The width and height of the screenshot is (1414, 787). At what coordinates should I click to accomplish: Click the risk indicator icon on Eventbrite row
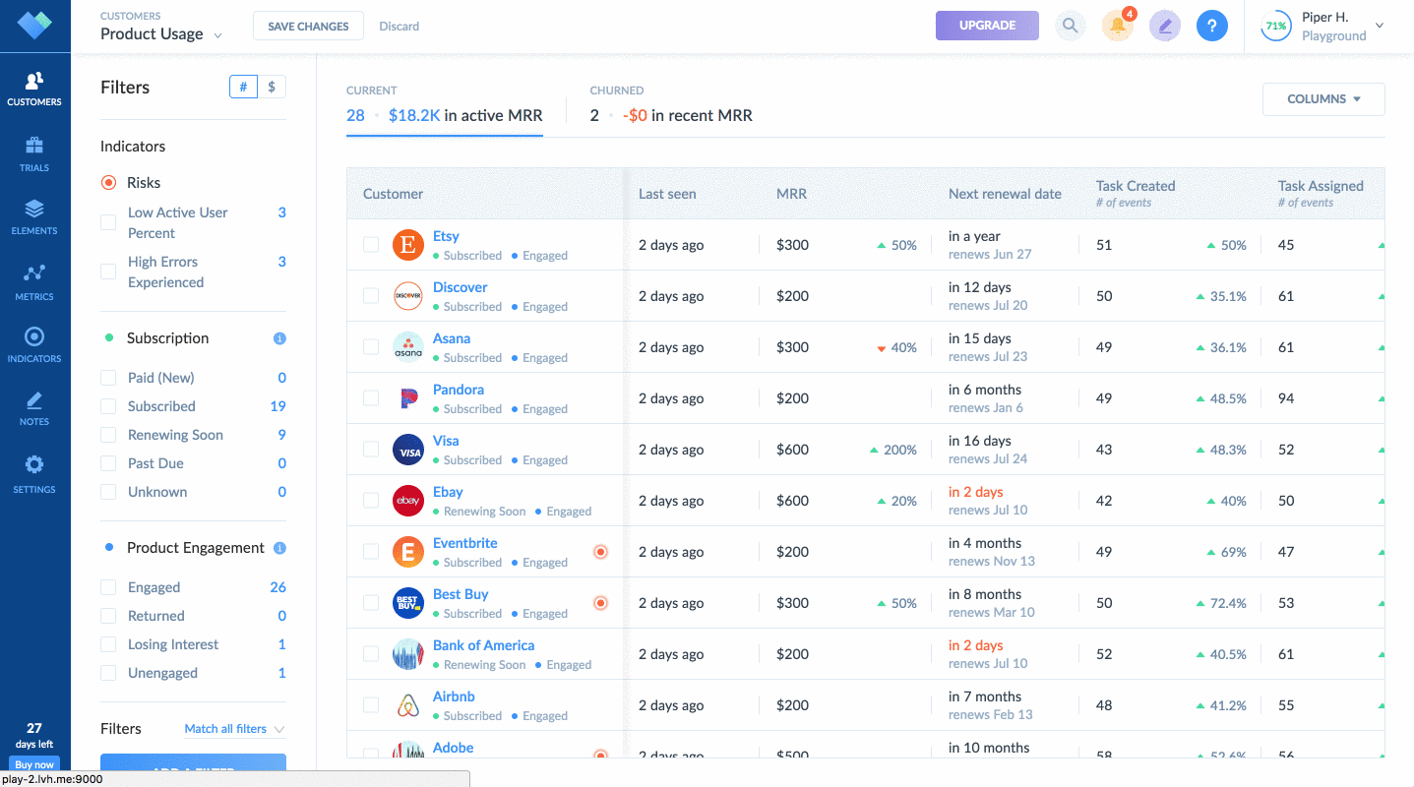click(600, 552)
